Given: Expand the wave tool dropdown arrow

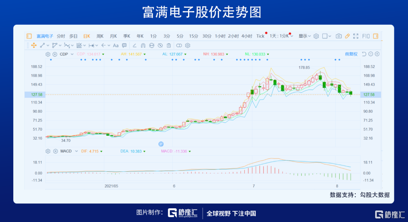Looking at the screenshot, I should (72, 46).
